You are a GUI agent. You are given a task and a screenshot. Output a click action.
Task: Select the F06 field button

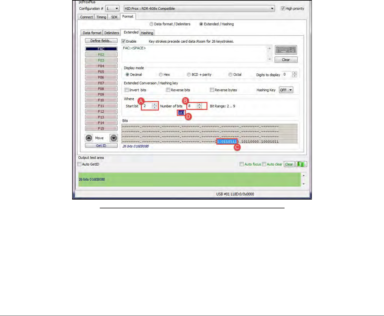click(101, 78)
